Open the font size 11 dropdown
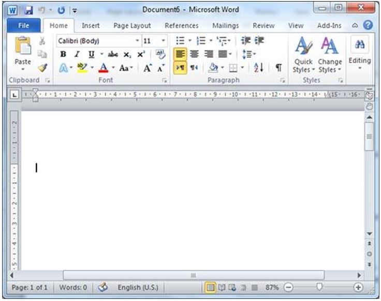This screenshot has width=381, height=301. 163,41
